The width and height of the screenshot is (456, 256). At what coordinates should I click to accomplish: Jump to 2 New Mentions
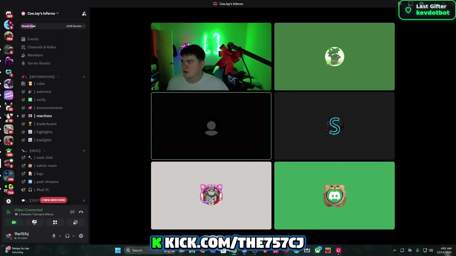coord(53,200)
